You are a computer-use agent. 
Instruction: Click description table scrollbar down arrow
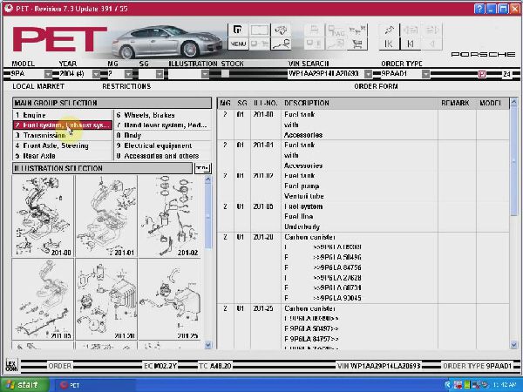[x=513, y=345]
